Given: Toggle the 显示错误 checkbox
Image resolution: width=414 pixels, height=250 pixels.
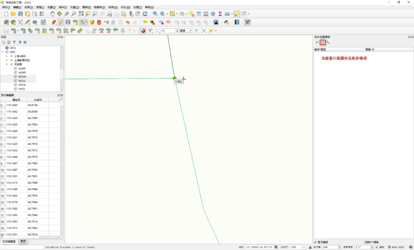Looking at the screenshot, I should [x=315, y=242].
